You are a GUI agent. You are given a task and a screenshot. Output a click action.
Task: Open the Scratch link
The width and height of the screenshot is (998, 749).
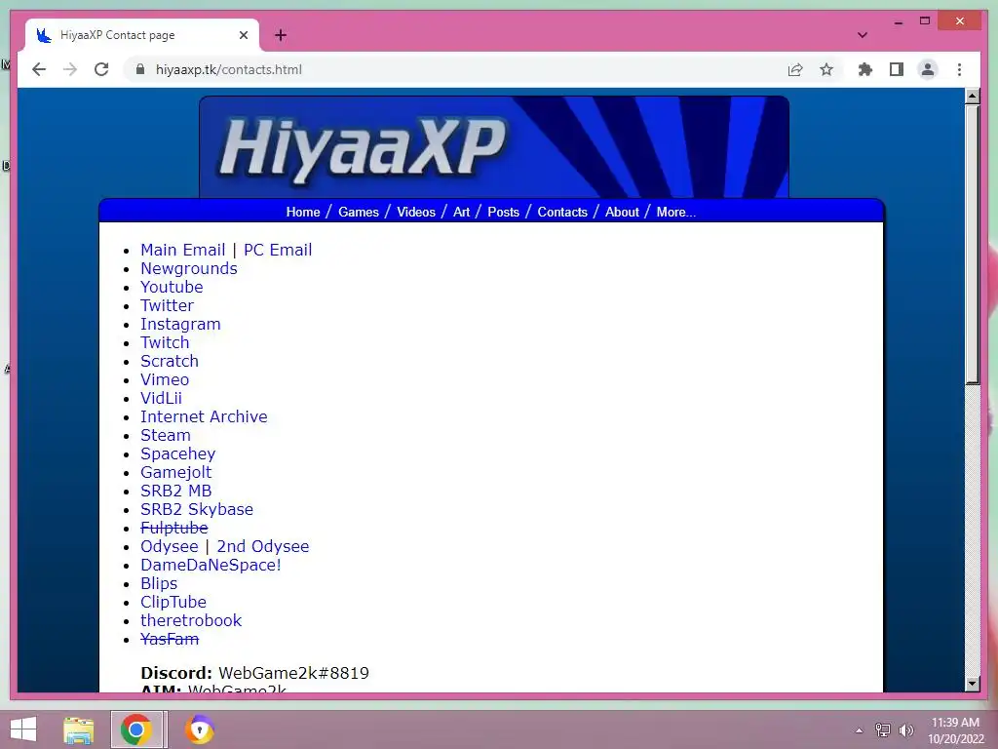pyautogui.click(x=170, y=361)
